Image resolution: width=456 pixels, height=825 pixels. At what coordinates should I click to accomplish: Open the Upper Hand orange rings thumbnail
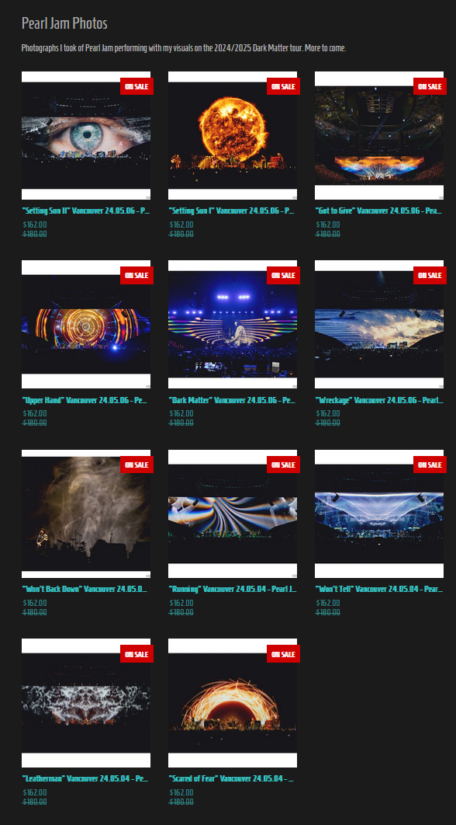(x=85, y=324)
